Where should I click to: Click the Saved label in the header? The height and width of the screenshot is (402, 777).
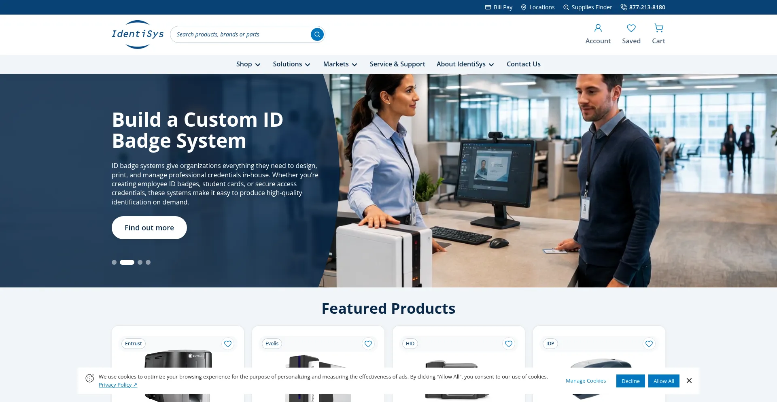pyautogui.click(x=631, y=41)
